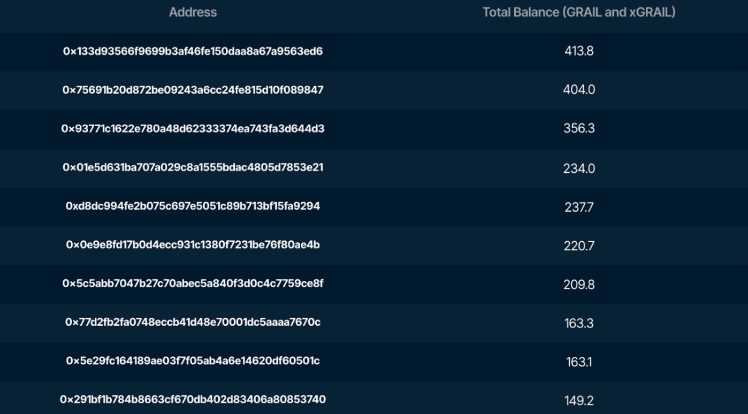Open address starting with 0x133d93566f
This screenshot has height=414, width=748.
[193, 51]
